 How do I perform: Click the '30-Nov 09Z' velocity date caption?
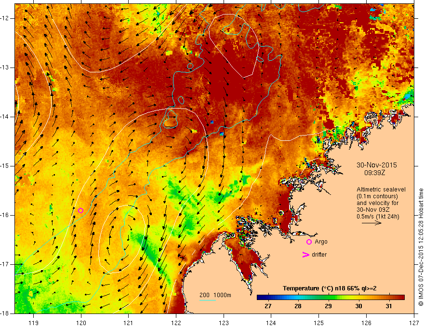pos(374,210)
